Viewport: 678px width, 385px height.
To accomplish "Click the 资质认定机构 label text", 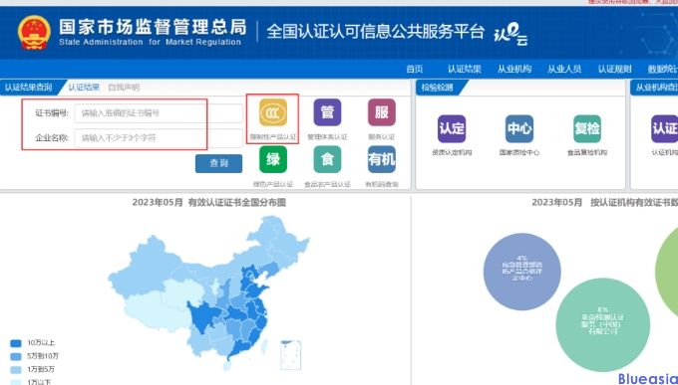I will (452, 152).
